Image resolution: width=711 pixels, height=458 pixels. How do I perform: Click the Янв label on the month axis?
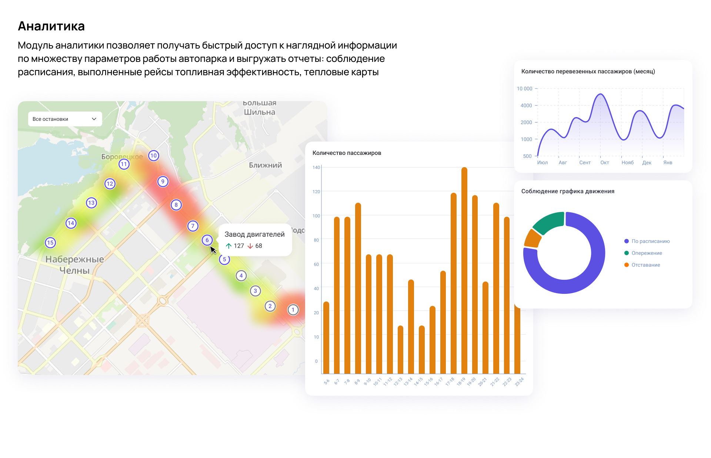click(667, 163)
